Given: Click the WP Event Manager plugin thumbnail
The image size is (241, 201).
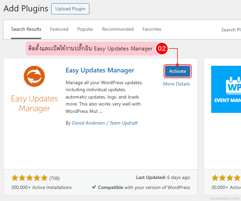Looking at the screenshot, I should [226, 89].
